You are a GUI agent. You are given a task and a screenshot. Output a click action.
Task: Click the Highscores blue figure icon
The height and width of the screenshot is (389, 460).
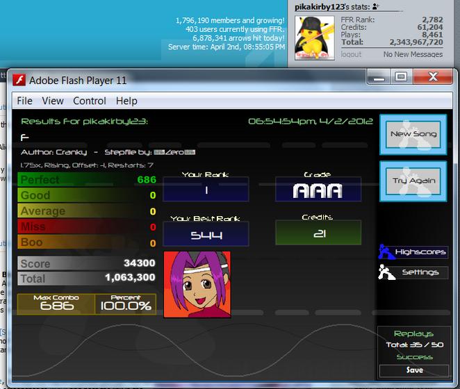tap(386, 251)
